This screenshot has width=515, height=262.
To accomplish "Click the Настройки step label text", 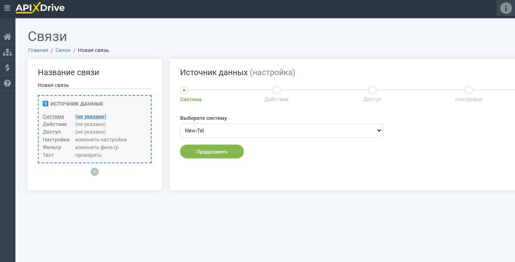I will pos(469,100).
